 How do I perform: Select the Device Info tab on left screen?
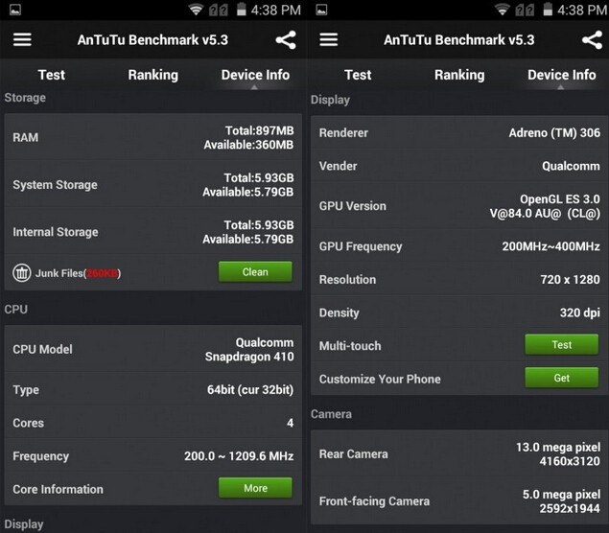pyautogui.click(x=255, y=75)
